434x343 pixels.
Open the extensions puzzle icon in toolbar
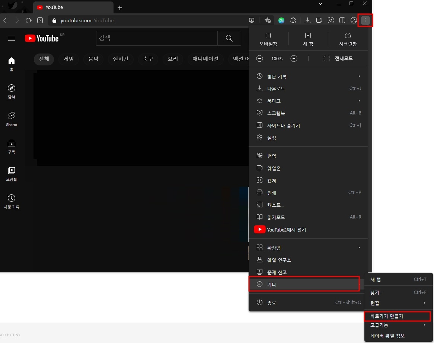(293, 20)
